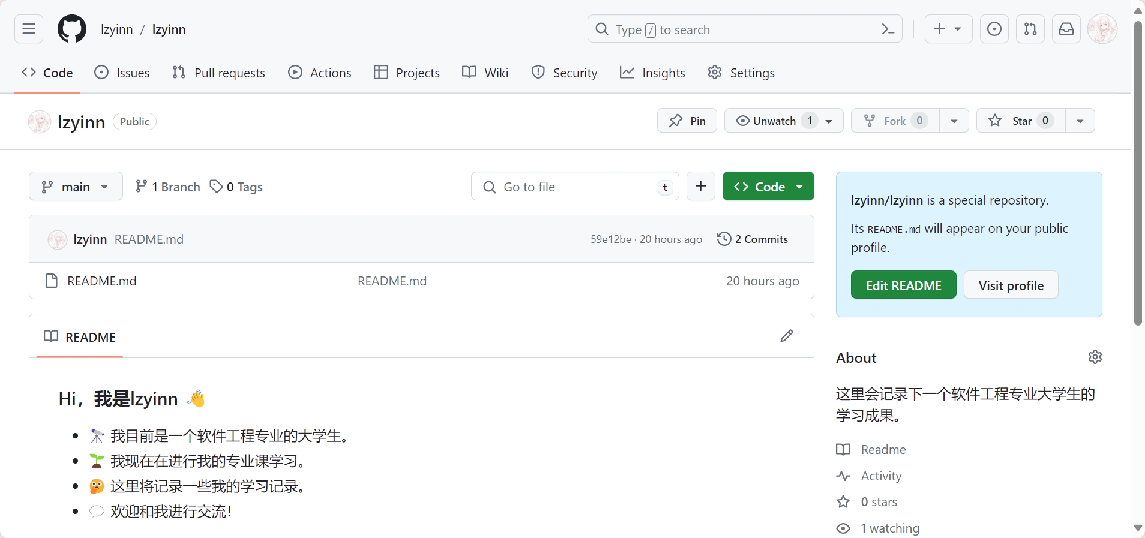View the 2 Commits history
The height and width of the screenshot is (538, 1145).
pyautogui.click(x=753, y=239)
